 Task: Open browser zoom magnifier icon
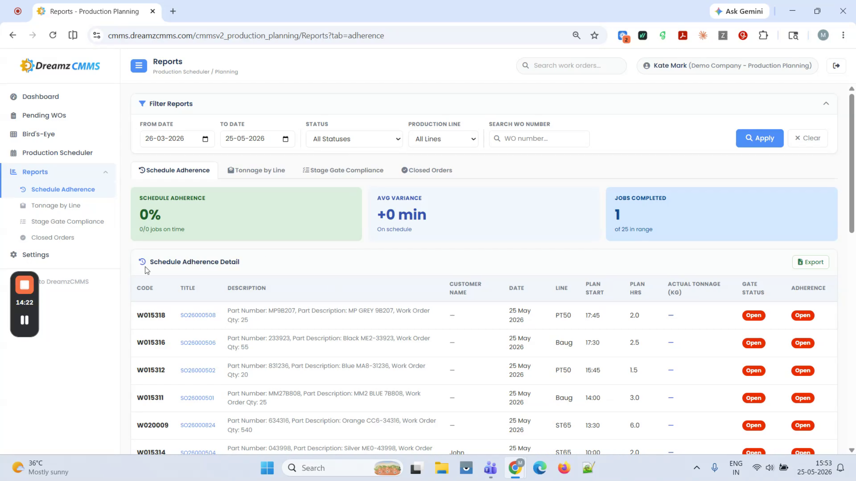point(576,35)
